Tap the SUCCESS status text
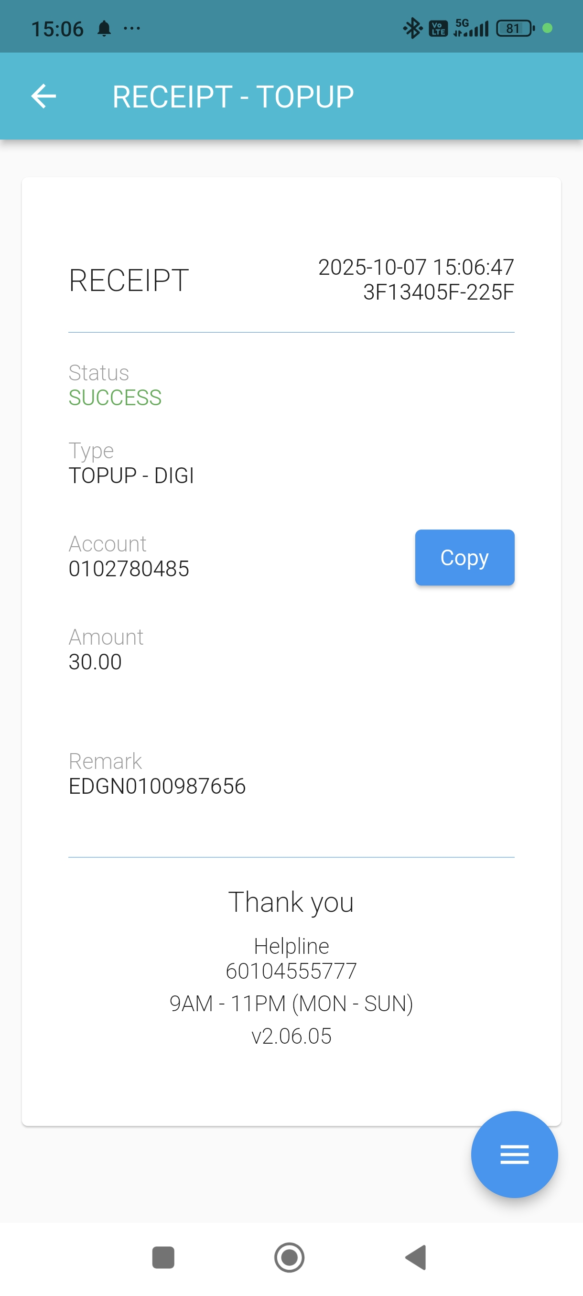This screenshot has height=1296, width=583. click(x=115, y=398)
